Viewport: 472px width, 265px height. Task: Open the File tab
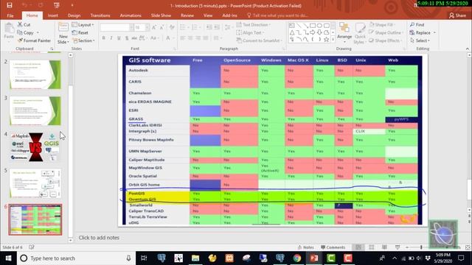10,15
